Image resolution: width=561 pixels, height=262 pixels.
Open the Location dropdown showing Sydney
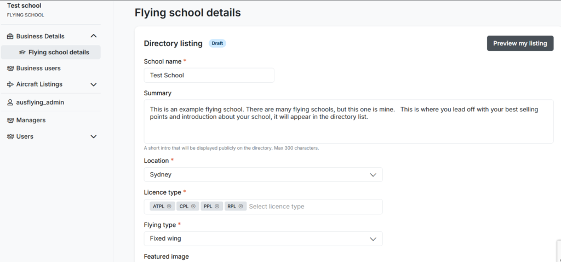tap(263, 175)
